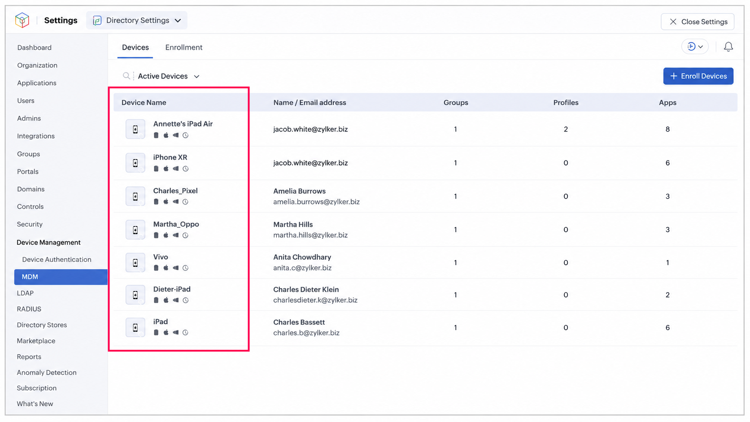Click the clock icon under Martha_Oppo
This screenshot has height=422, width=750.
[185, 235]
